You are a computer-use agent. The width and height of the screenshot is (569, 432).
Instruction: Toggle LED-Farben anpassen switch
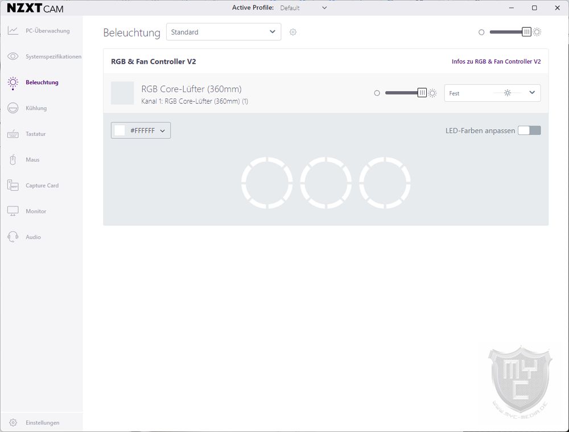[x=529, y=130]
